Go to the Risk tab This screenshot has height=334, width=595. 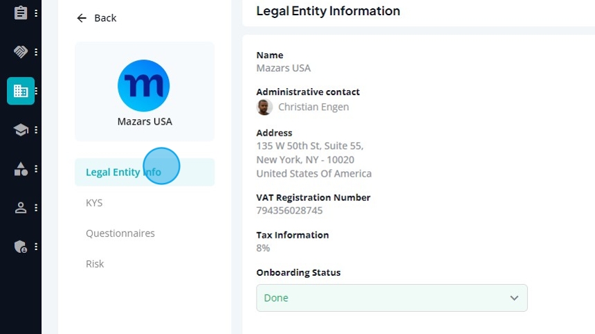coord(95,264)
